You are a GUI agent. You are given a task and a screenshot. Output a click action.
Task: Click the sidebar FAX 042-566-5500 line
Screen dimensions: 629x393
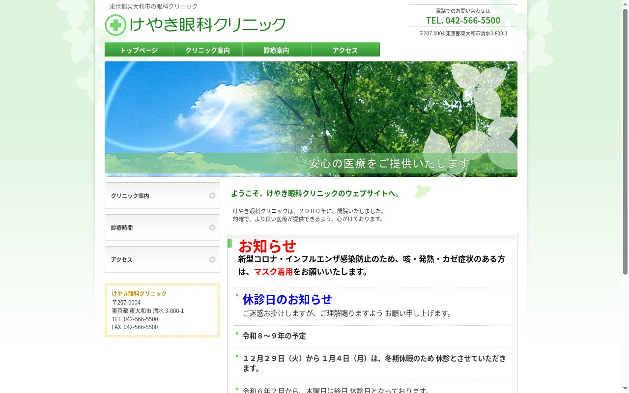[135, 327]
